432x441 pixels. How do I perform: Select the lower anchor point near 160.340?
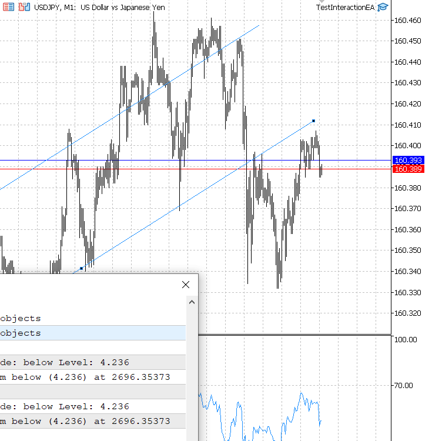tap(82, 268)
